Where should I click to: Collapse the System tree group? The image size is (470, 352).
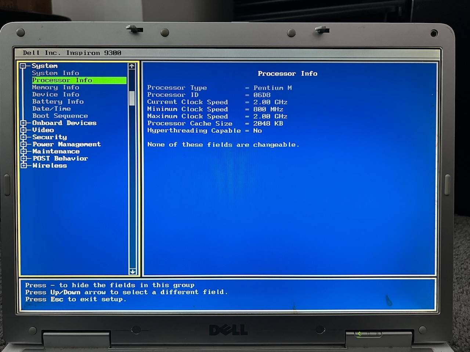(23, 66)
